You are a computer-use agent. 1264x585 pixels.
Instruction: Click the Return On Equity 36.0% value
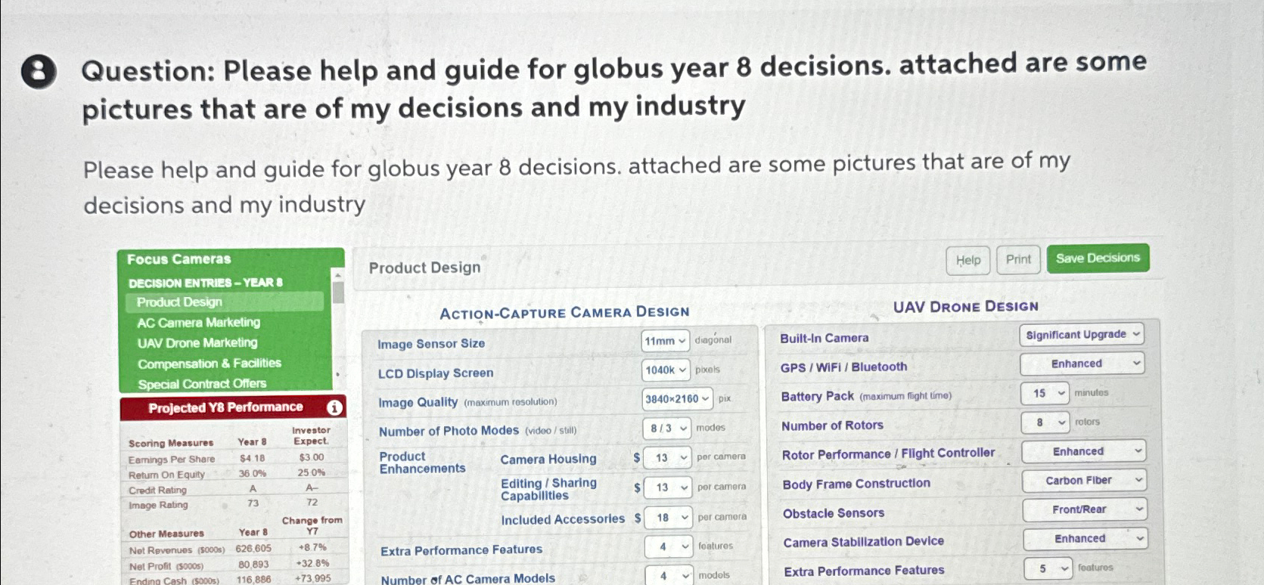tap(252, 474)
